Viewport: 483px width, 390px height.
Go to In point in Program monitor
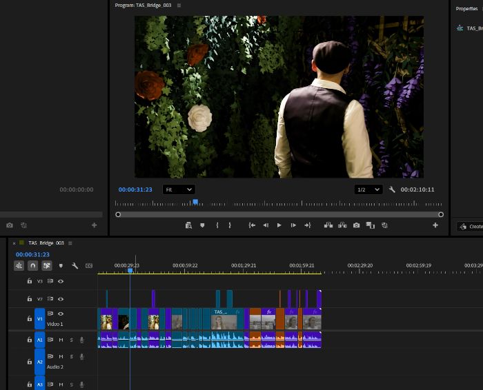pos(252,225)
